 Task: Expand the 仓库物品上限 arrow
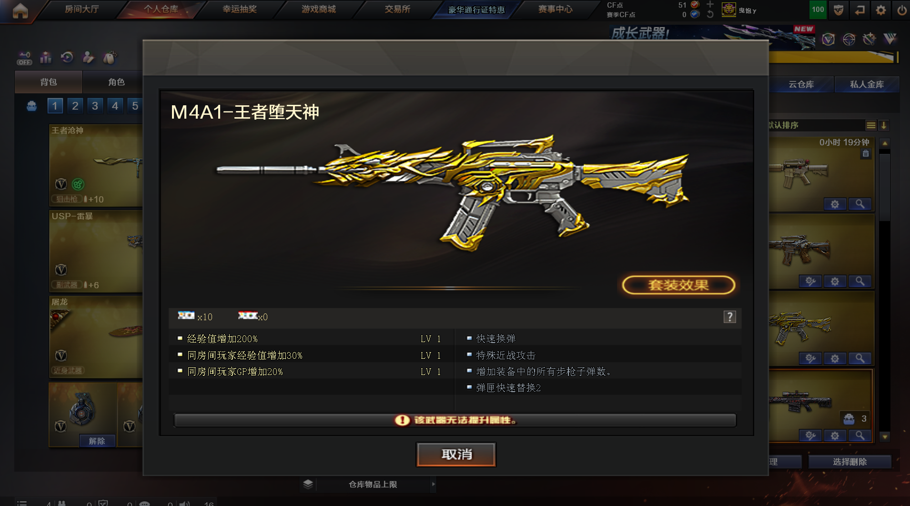pos(433,484)
